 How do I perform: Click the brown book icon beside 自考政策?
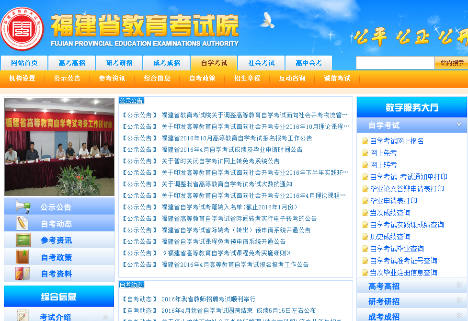coord(23,257)
